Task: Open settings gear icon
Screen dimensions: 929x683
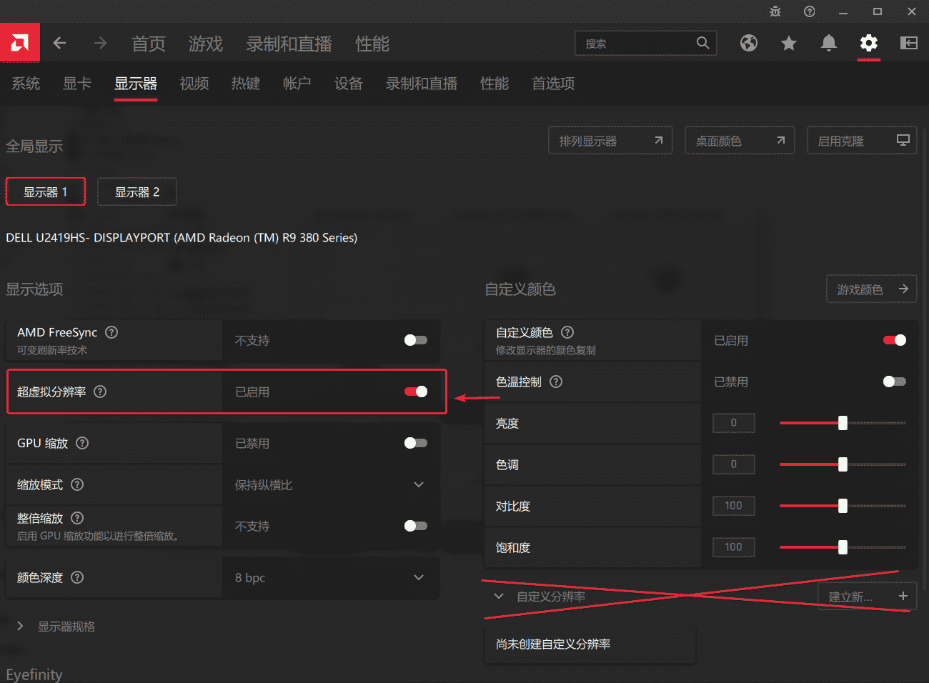Action: click(868, 44)
